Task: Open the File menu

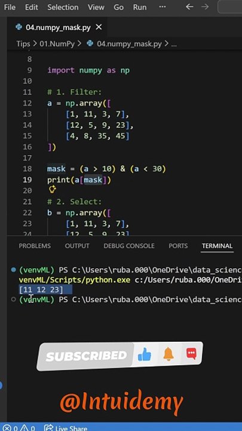Action: pos(10,7)
